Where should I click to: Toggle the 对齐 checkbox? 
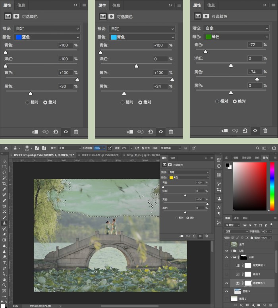pos(143,148)
